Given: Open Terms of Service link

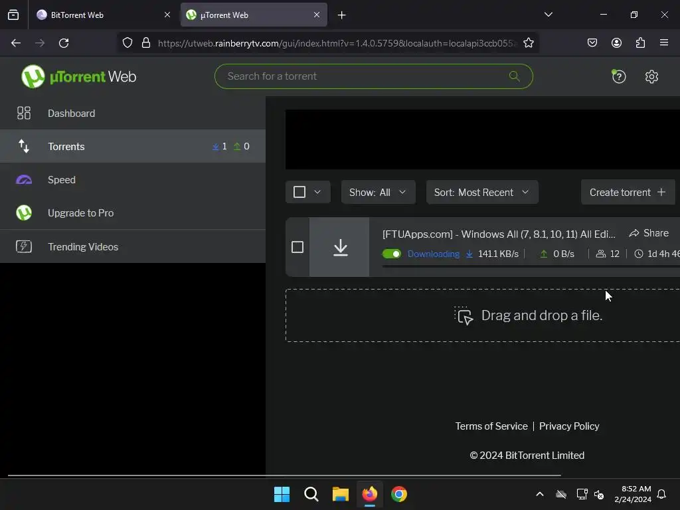Looking at the screenshot, I should [491, 426].
